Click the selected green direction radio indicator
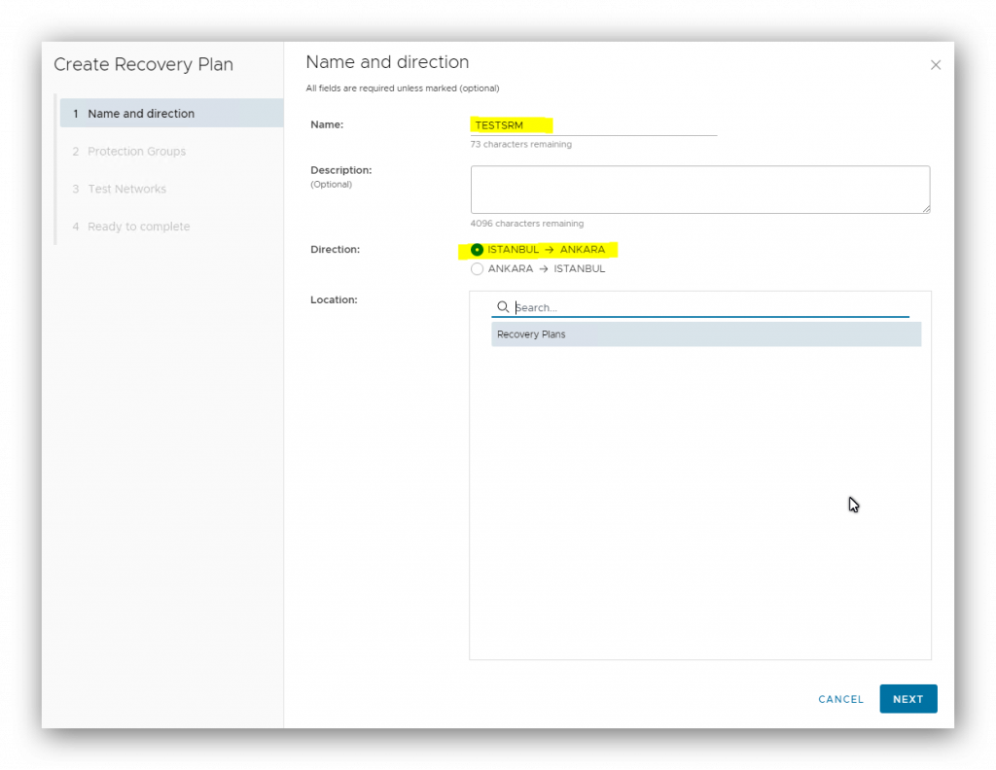996x770 pixels. (x=477, y=249)
